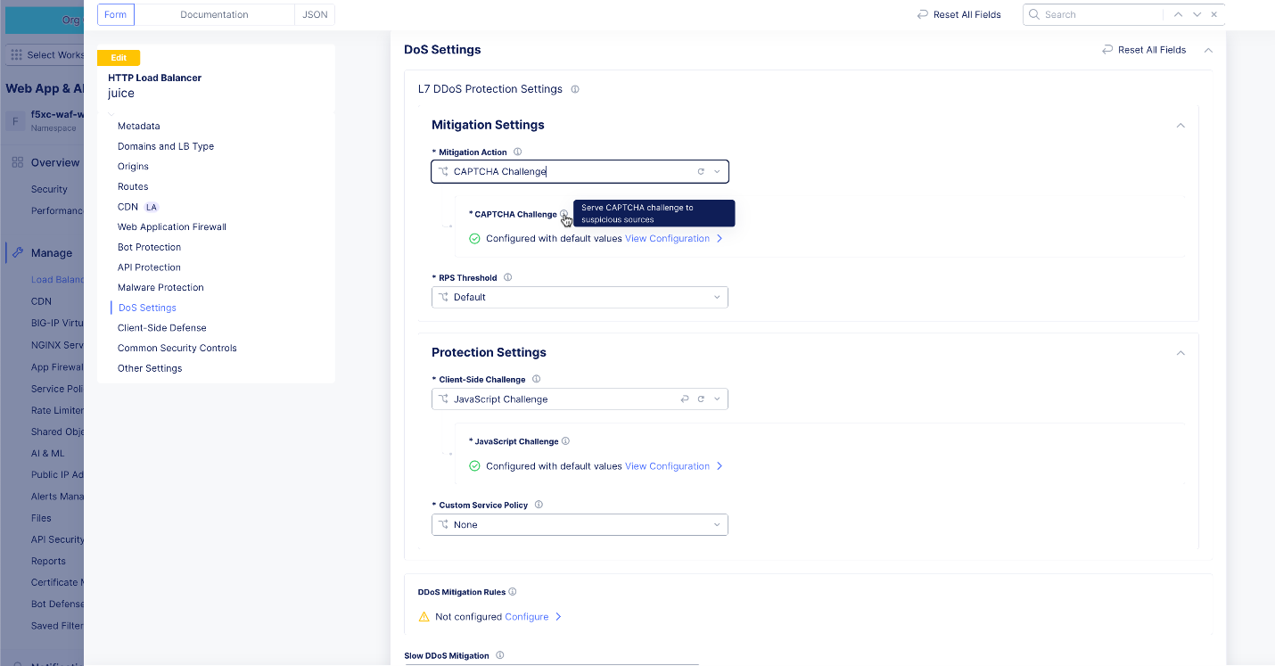Screen dimensions: 1275x666
Task: Open View Configuration for JavaScript Challenge
Action: pos(667,465)
